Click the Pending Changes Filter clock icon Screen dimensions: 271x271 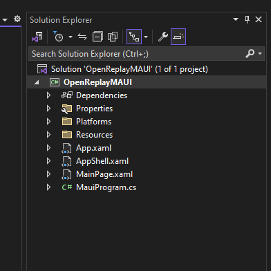coord(58,37)
